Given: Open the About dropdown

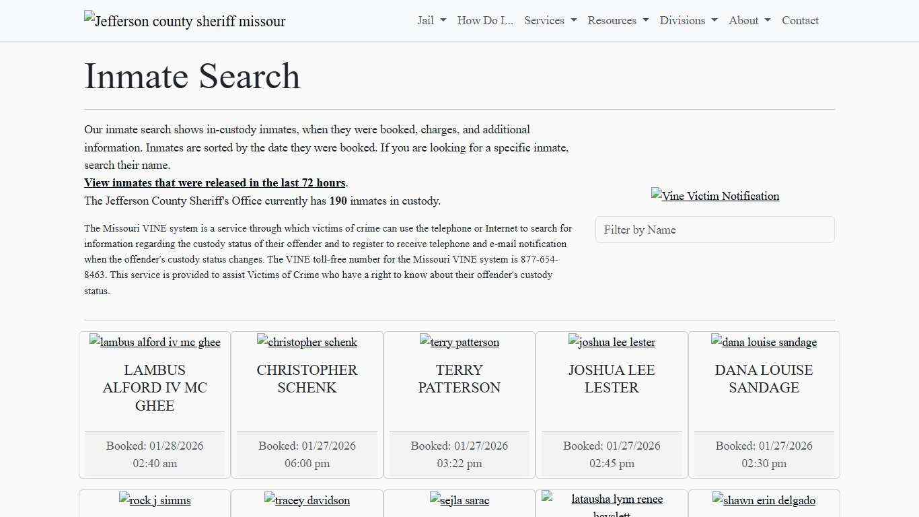Looking at the screenshot, I should [748, 20].
